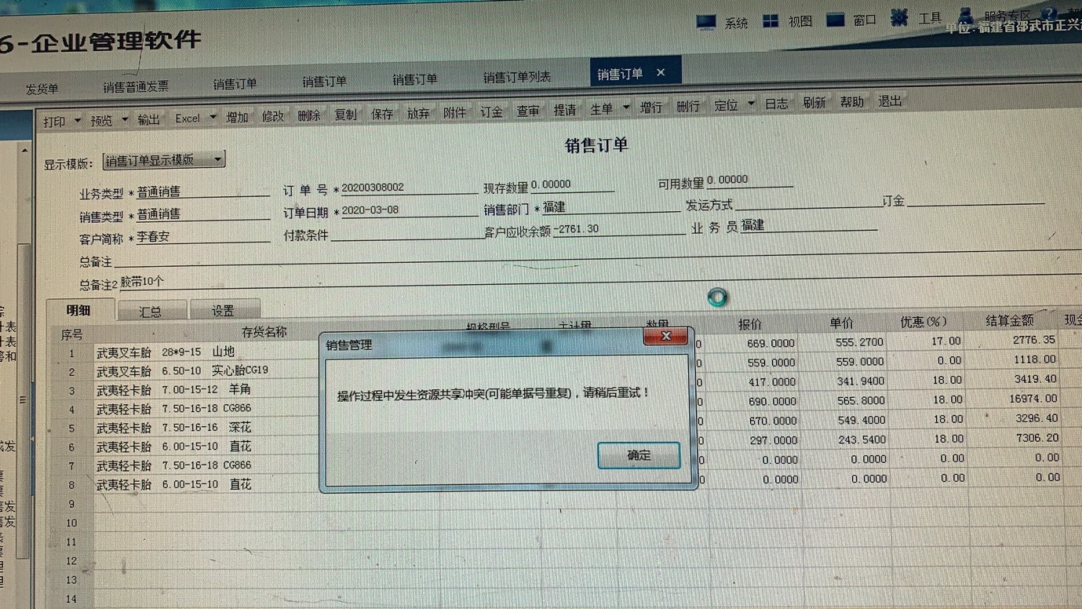Click the 预览 toolbar button
The image size is (1082, 609).
(x=101, y=121)
